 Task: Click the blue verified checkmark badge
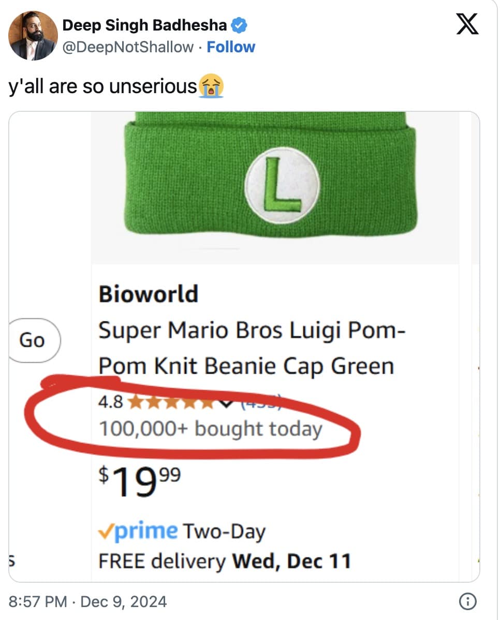pos(238,25)
